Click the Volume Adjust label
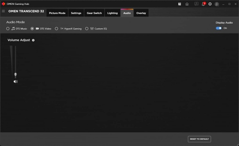This screenshot has width=239, height=146. (19, 40)
